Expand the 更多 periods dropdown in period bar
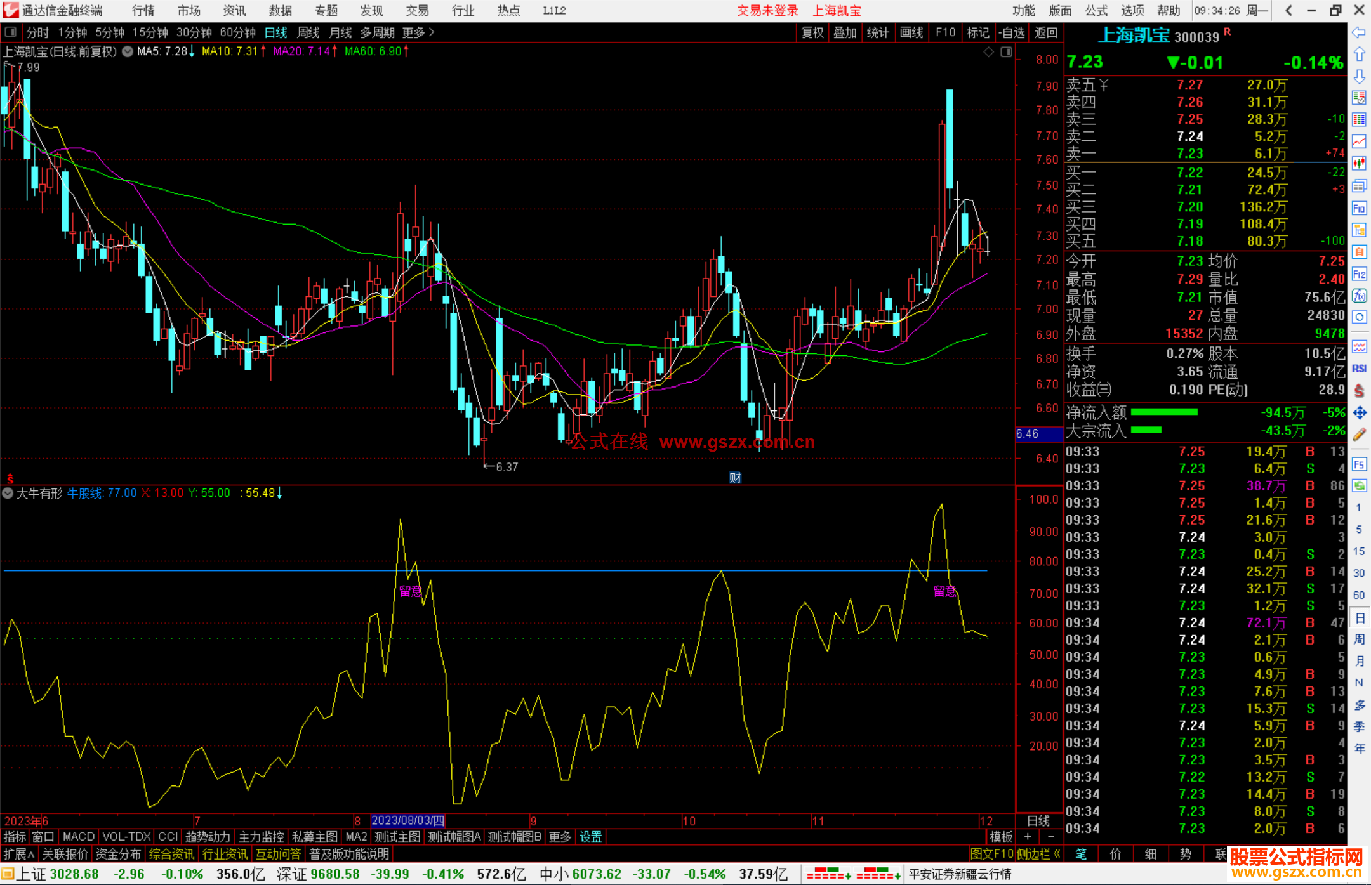Image resolution: width=1371 pixels, height=885 pixels. pyautogui.click(x=418, y=32)
